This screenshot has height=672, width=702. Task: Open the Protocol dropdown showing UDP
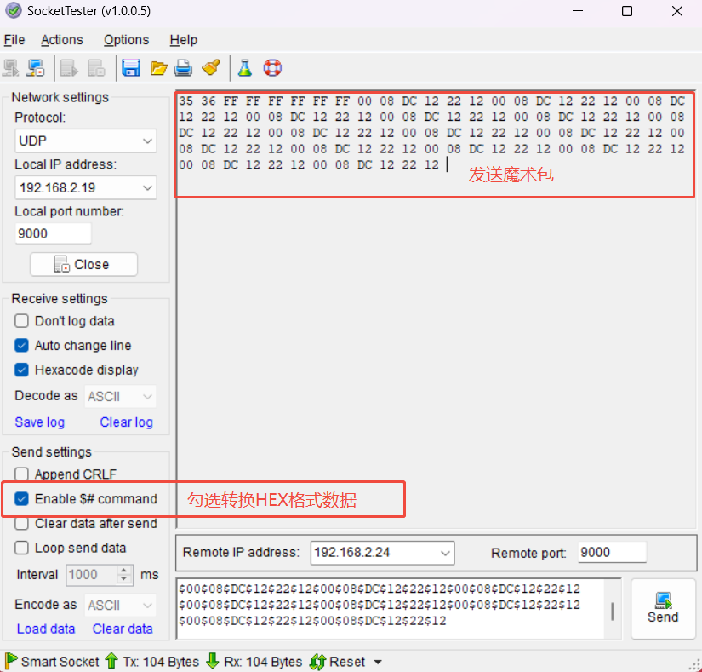click(x=86, y=141)
